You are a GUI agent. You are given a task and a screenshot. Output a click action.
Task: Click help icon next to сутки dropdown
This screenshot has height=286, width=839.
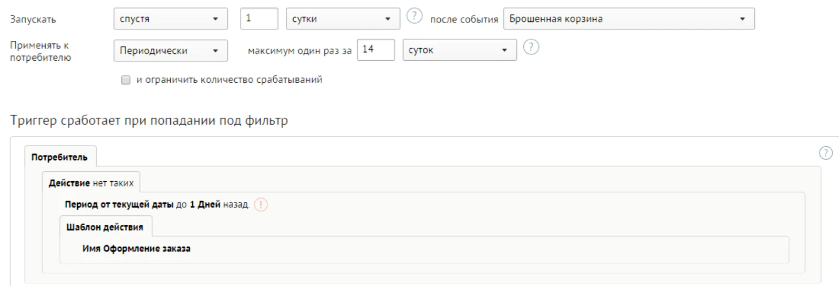(x=415, y=16)
